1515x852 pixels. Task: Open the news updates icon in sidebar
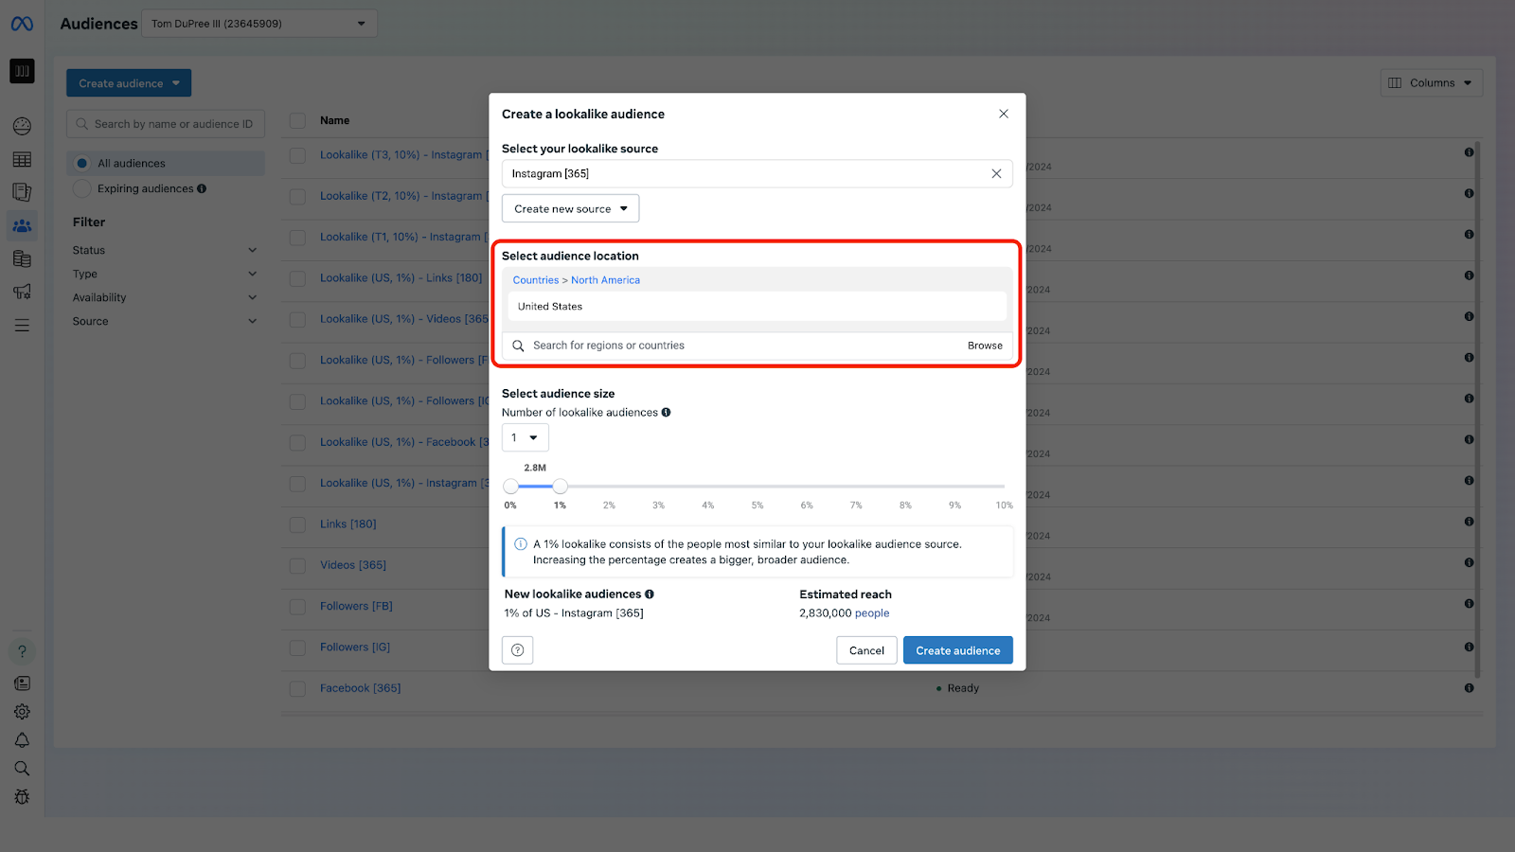point(22,683)
